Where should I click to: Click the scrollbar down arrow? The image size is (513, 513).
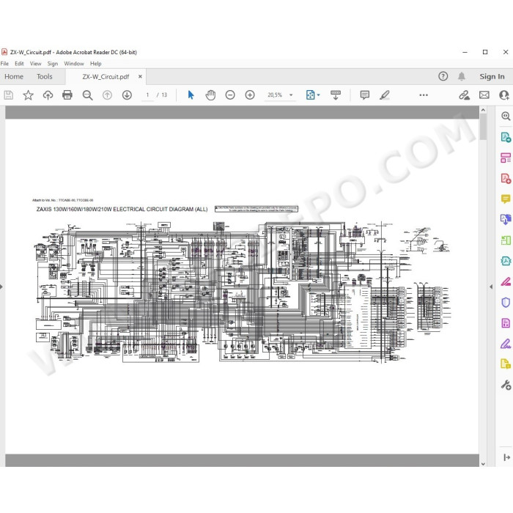[x=483, y=464]
